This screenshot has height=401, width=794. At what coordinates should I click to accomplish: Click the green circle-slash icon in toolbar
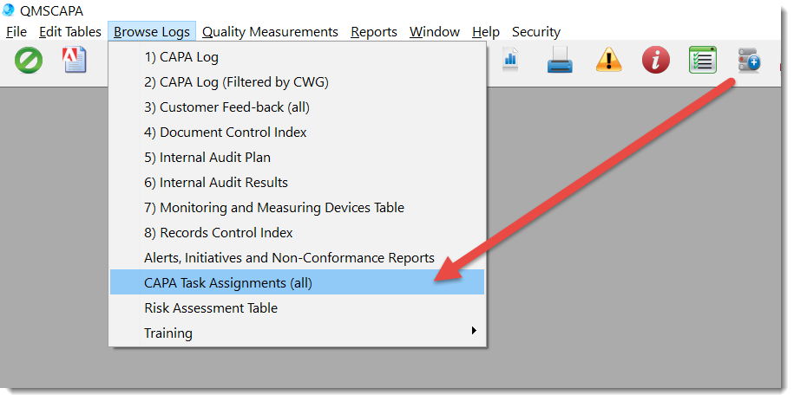(29, 61)
